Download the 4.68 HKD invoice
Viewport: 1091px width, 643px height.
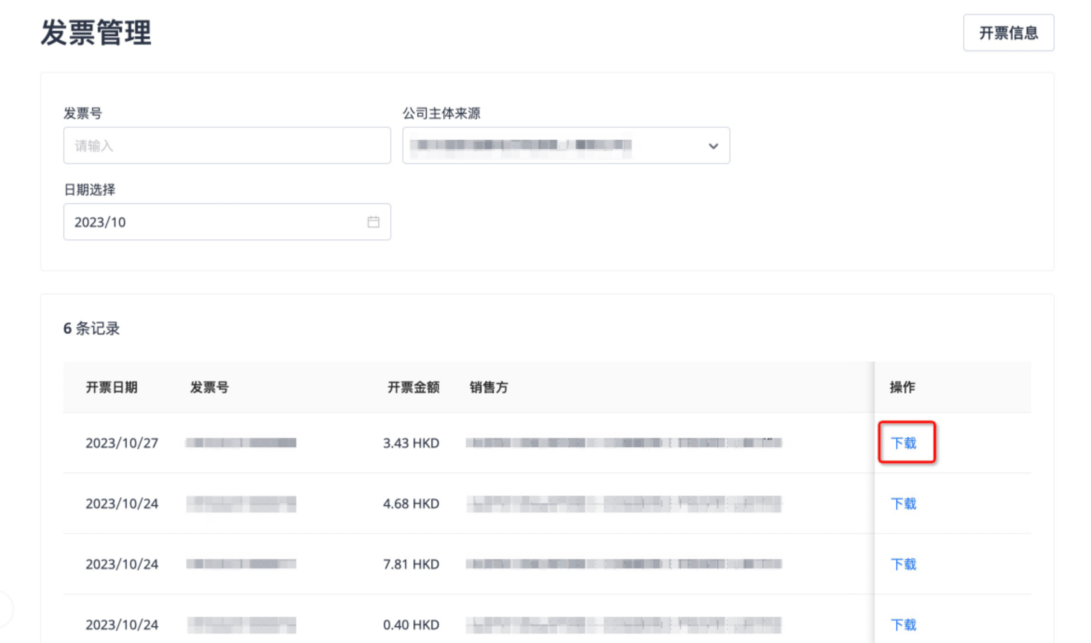(x=903, y=504)
